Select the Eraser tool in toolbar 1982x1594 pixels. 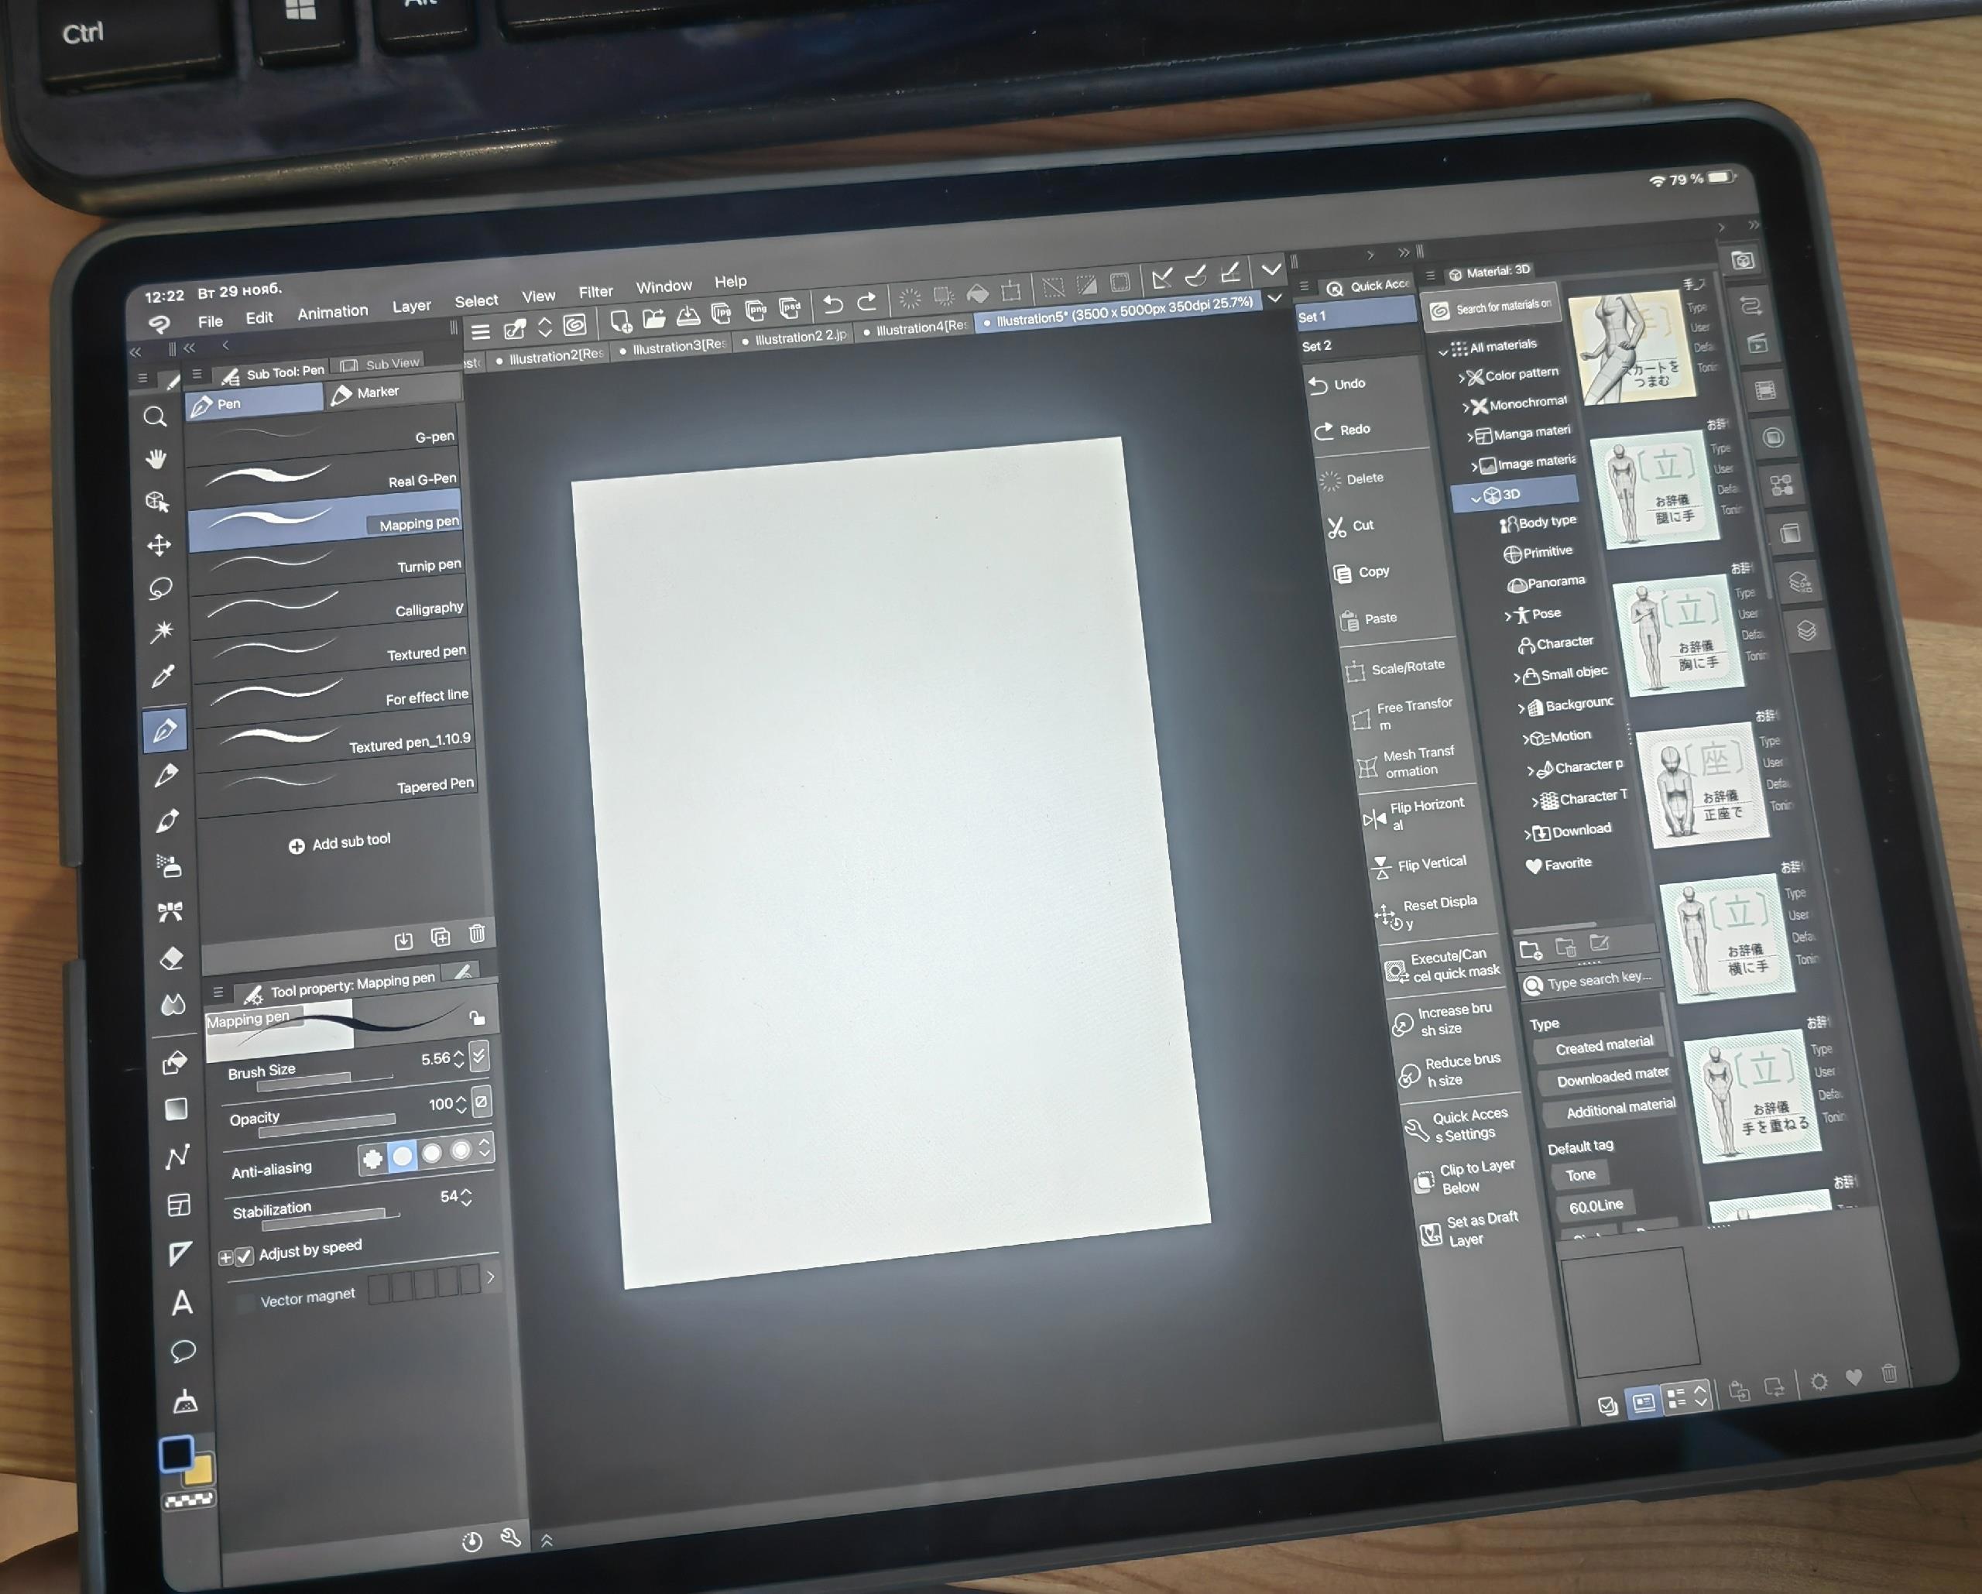[x=172, y=958]
